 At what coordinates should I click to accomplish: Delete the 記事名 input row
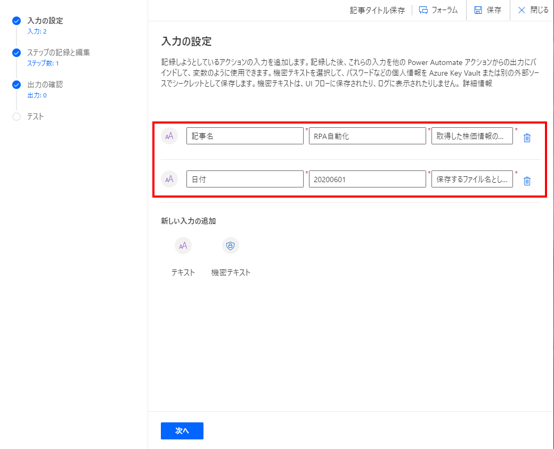527,138
